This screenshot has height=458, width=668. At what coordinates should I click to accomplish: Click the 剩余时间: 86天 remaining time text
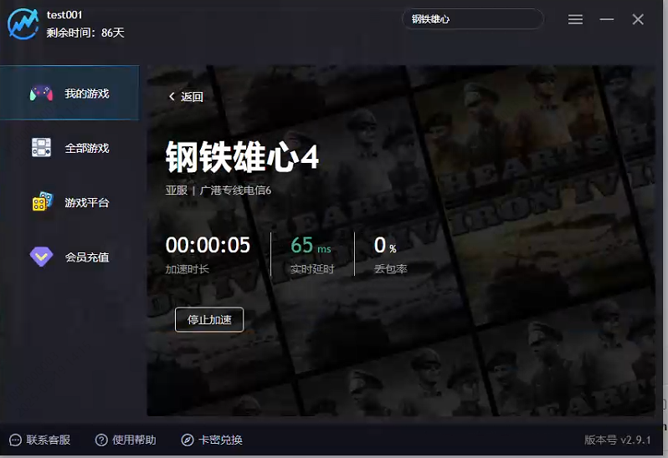[85, 33]
